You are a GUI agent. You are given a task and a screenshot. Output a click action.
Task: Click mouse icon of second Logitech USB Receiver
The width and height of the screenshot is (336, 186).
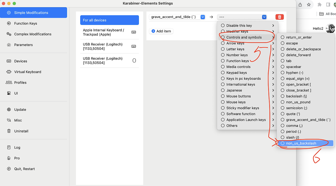coord(134,61)
